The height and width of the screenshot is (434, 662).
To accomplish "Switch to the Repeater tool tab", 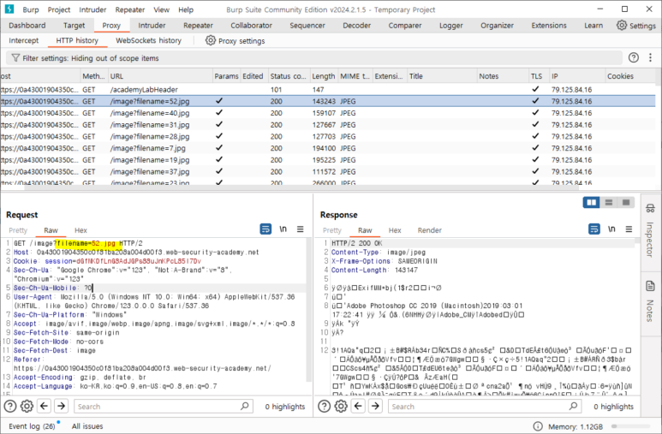I will coord(198,26).
